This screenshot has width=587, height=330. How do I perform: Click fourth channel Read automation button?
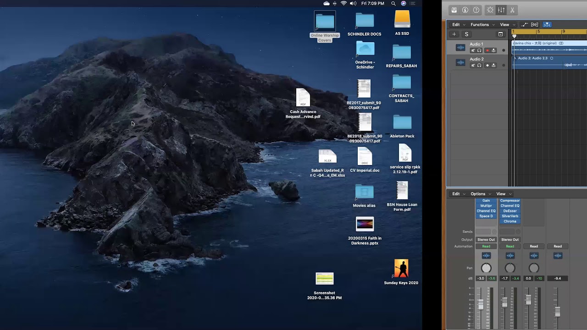coord(558,247)
